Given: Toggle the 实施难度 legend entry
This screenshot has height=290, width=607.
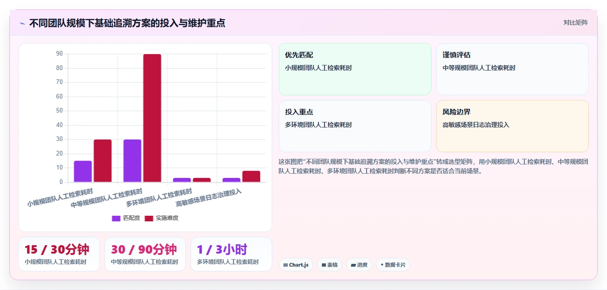Looking at the screenshot, I should [x=162, y=218].
